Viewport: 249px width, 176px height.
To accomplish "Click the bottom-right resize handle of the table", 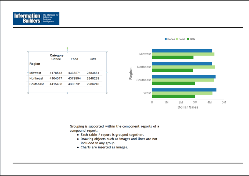I will (x=107, y=93).
